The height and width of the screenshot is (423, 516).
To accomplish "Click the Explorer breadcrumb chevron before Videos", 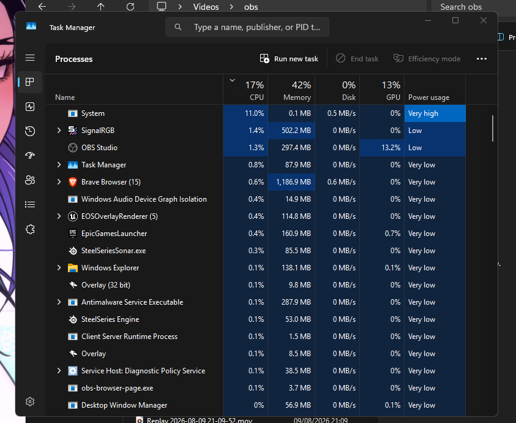I will pos(180,7).
